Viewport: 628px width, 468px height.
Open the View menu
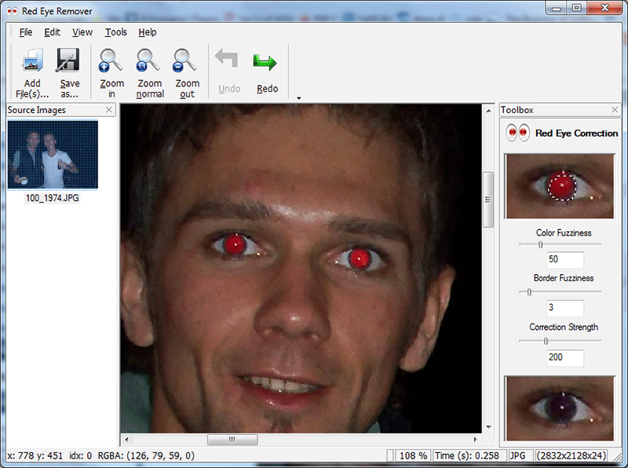coord(82,32)
